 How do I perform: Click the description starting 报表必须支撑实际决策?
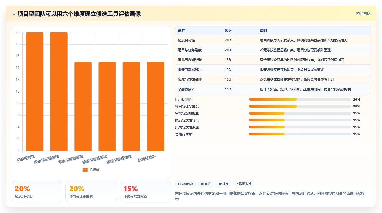click(292, 70)
